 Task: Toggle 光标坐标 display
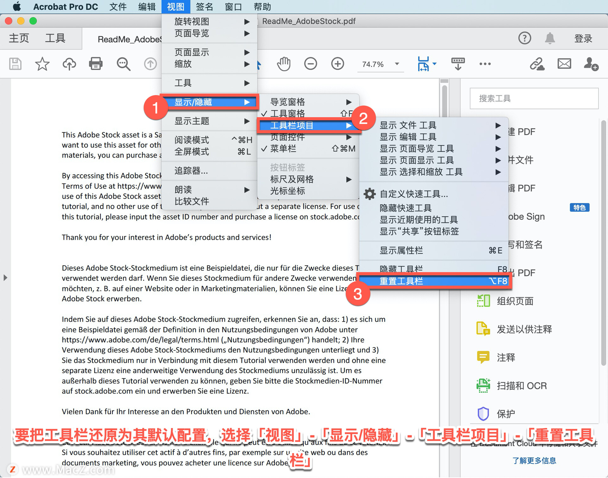pyautogui.click(x=308, y=191)
